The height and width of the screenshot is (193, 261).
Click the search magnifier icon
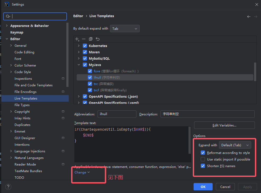[8, 16]
